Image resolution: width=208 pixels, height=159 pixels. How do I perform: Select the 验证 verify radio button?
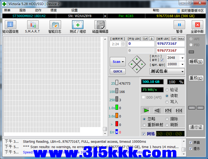point(167,90)
